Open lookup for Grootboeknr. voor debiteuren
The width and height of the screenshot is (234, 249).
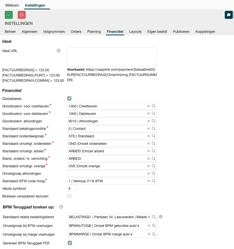coord(154,114)
